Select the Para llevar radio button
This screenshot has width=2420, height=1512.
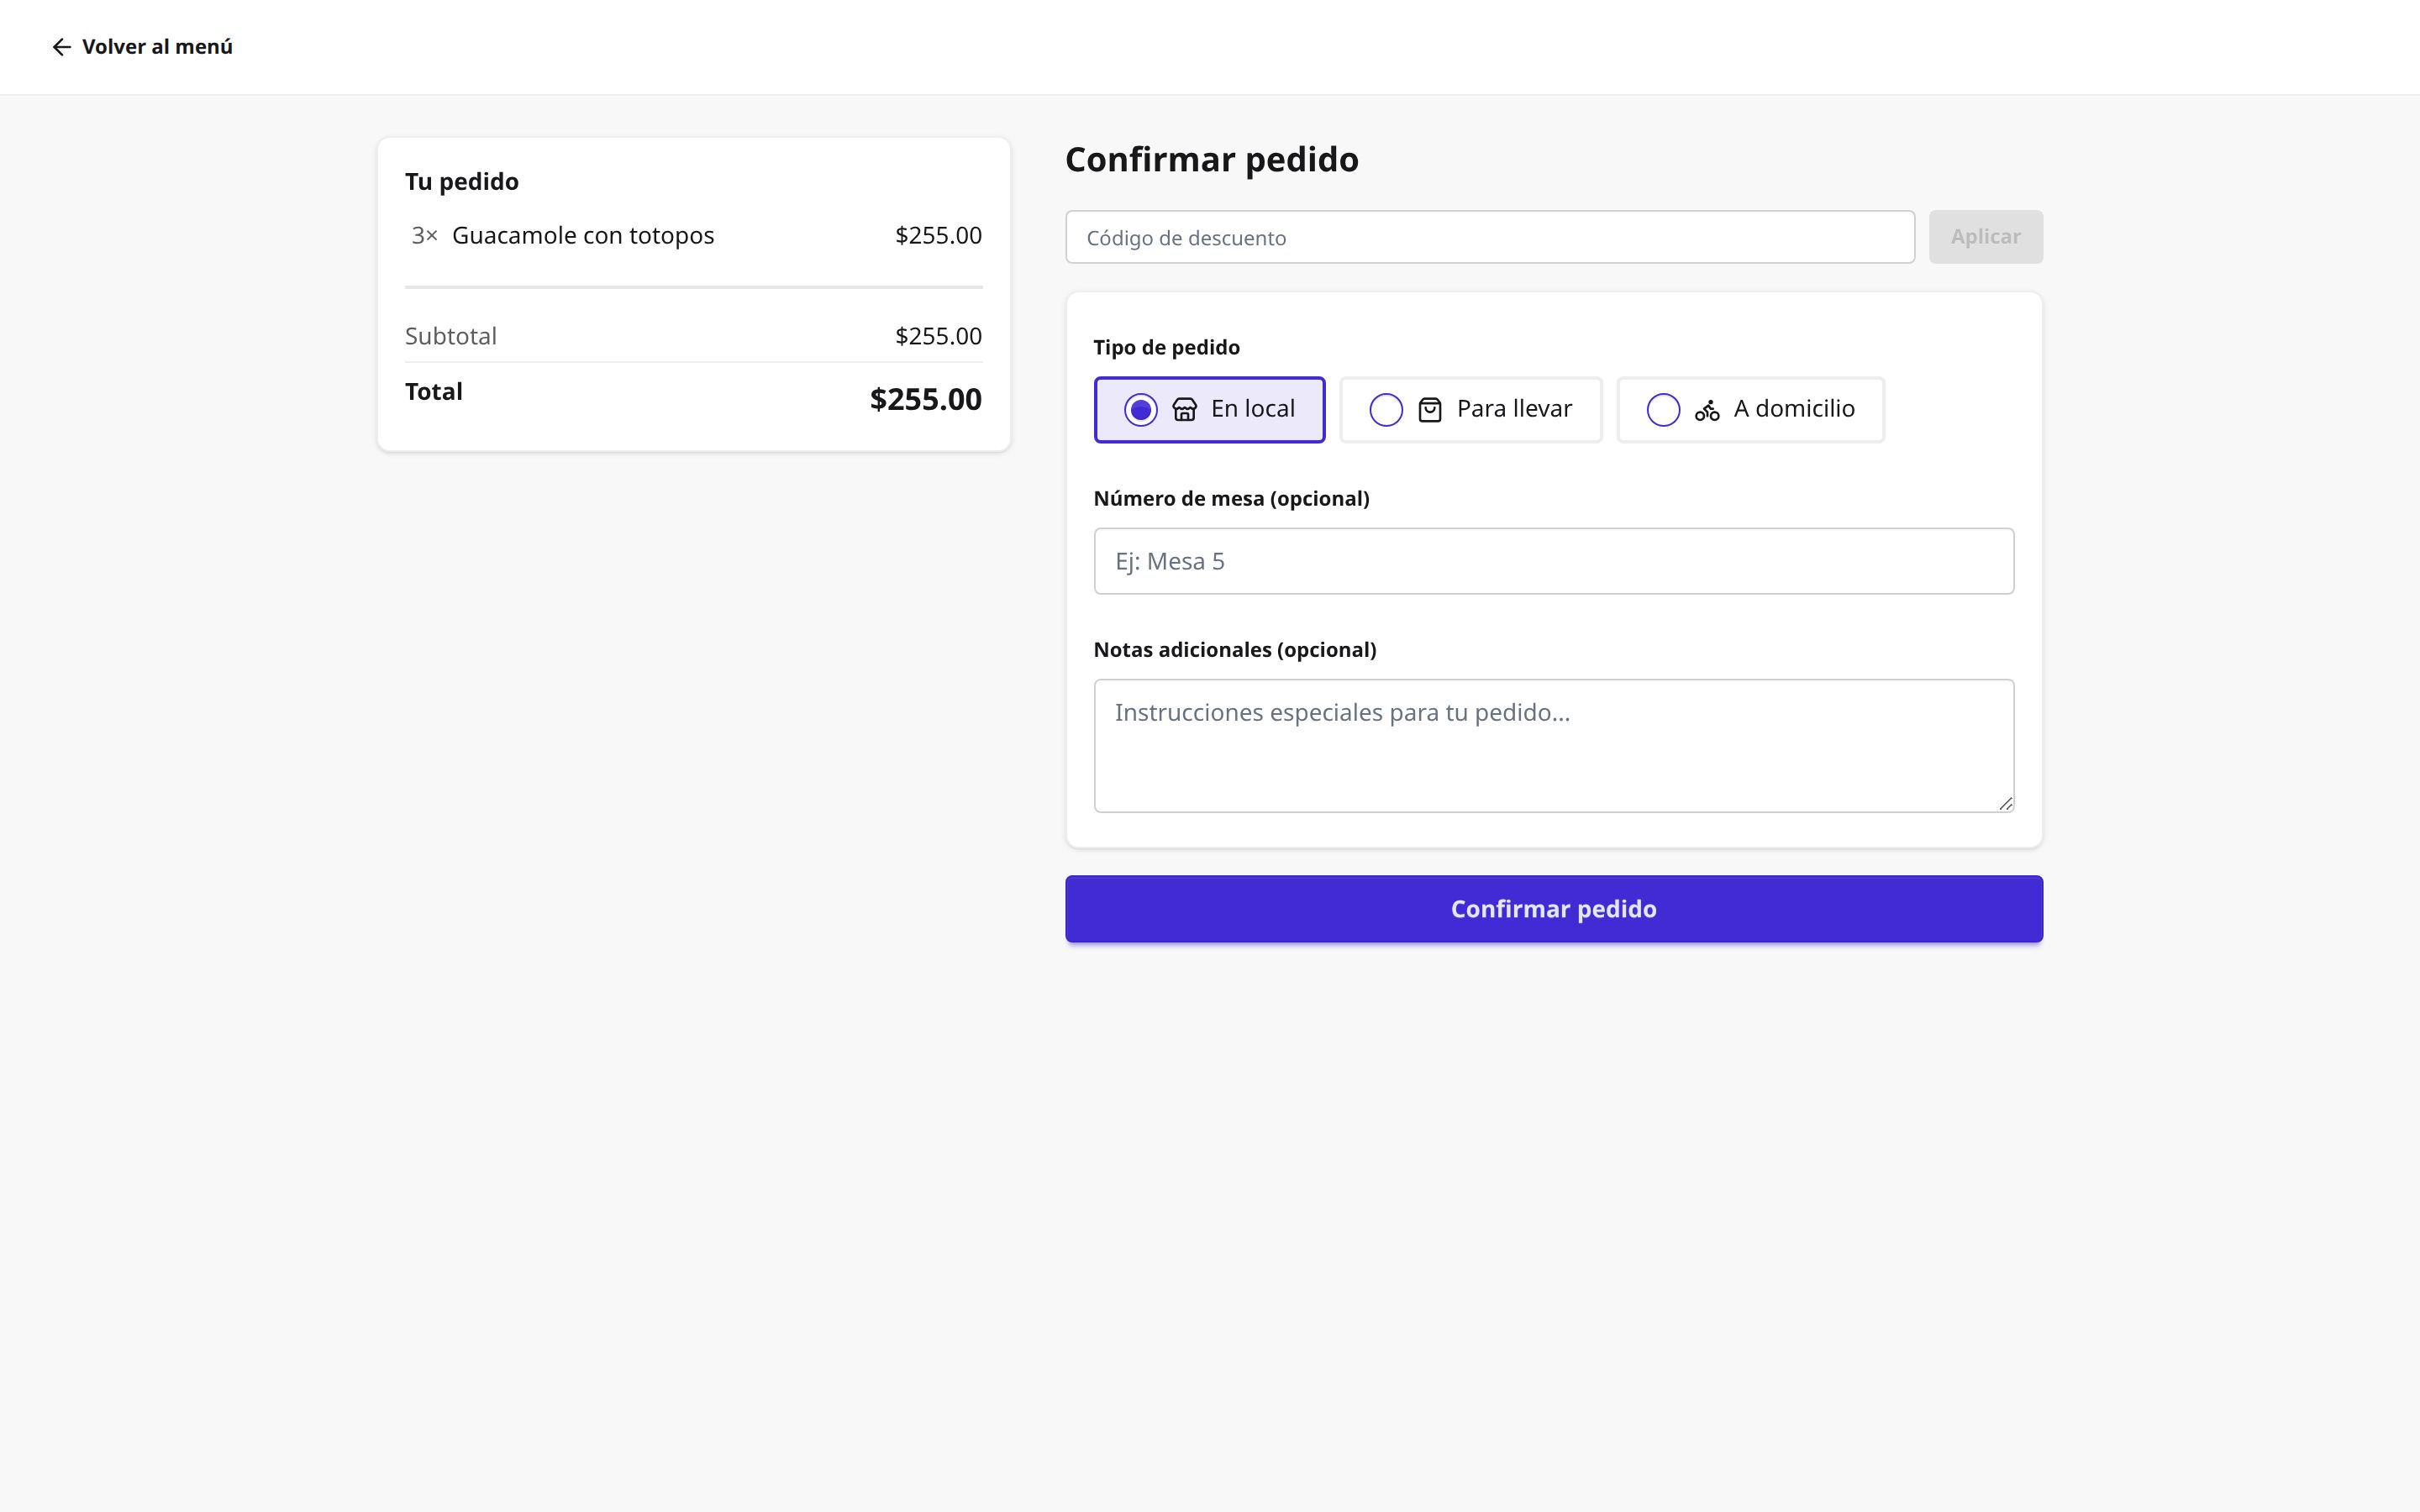(1386, 410)
